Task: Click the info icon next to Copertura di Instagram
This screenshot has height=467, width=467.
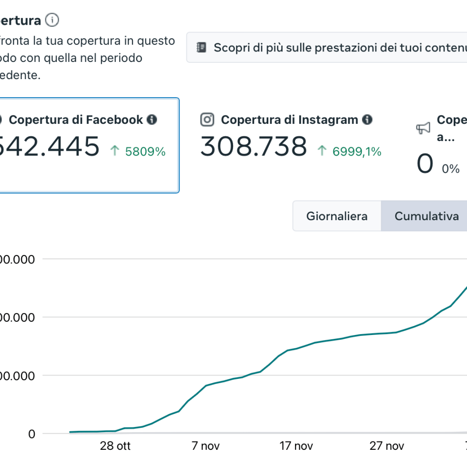Action: point(367,120)
